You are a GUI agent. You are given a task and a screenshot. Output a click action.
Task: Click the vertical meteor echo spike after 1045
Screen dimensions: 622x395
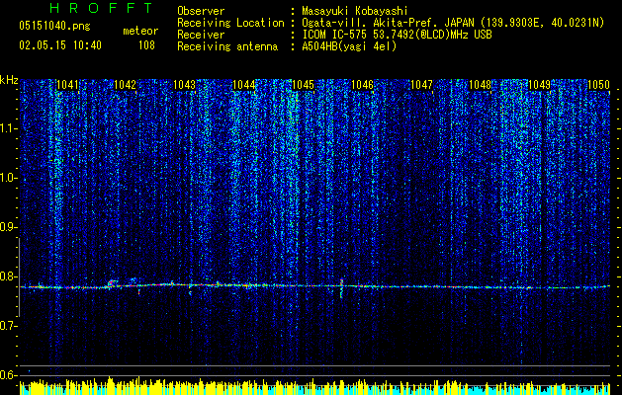pyautogui.click(x=341, y=288)
